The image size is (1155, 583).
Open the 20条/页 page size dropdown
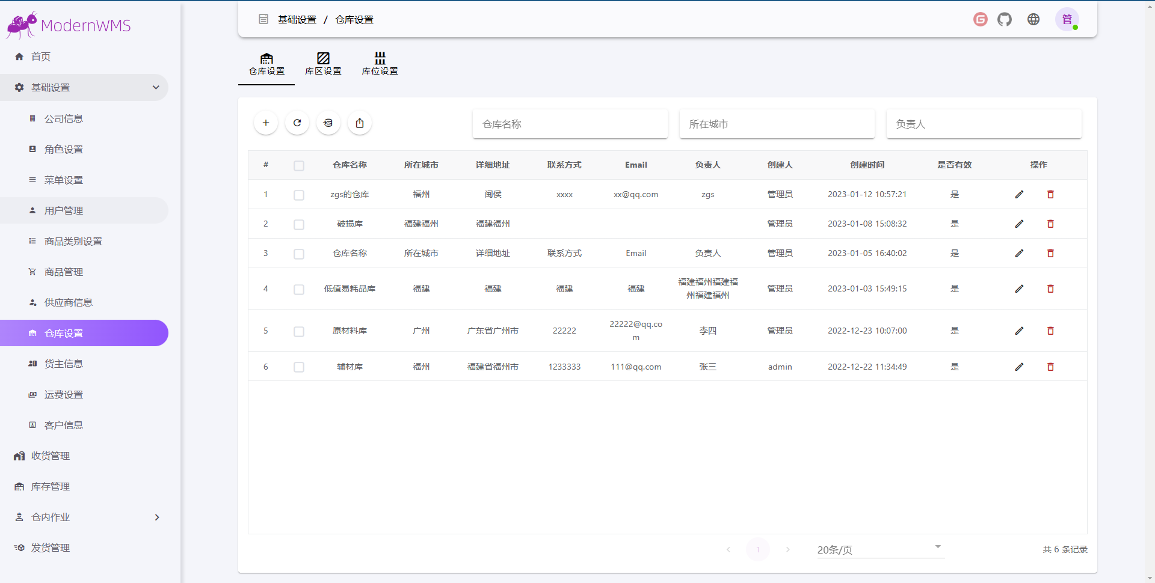[x=880, y=549]
